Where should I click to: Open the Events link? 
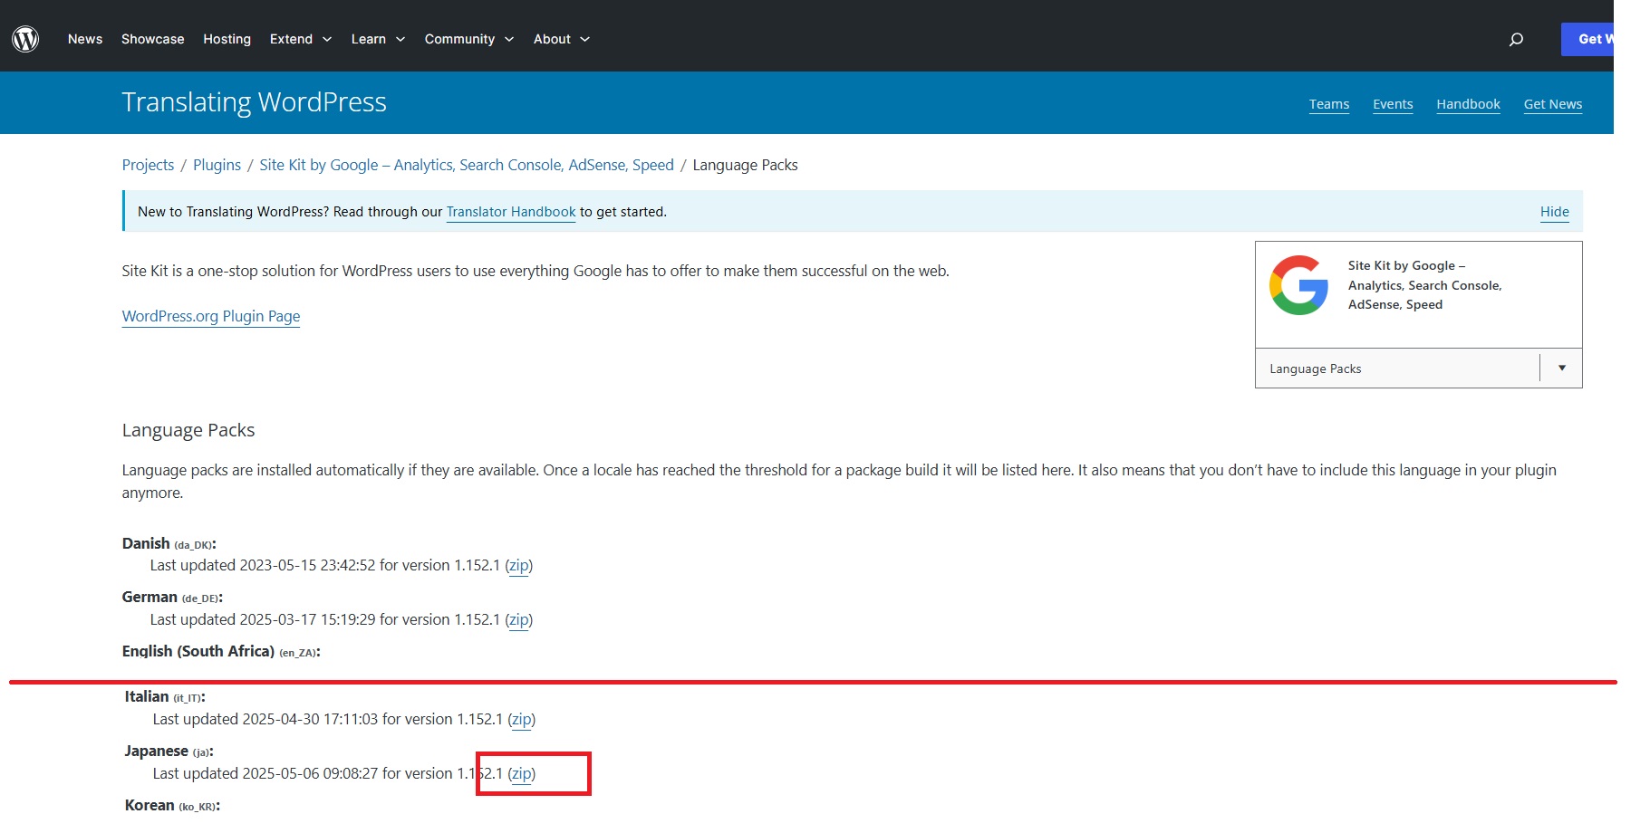1393,104
